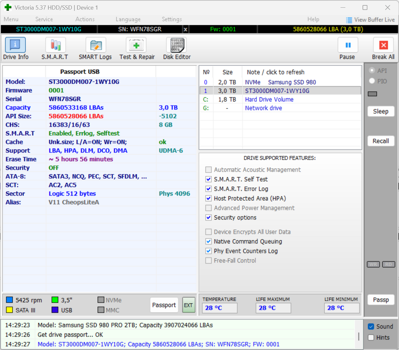This screenshot has height=350, width=399.
Task: Open SMART Logs view
Action: coord(95,49)
